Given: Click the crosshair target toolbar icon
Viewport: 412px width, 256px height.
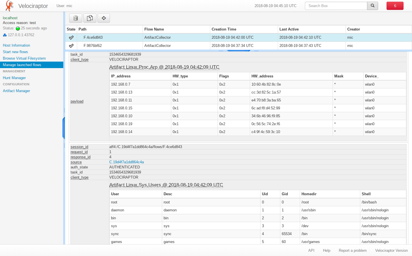Looking at the screenshot, I should click(104, 18).
